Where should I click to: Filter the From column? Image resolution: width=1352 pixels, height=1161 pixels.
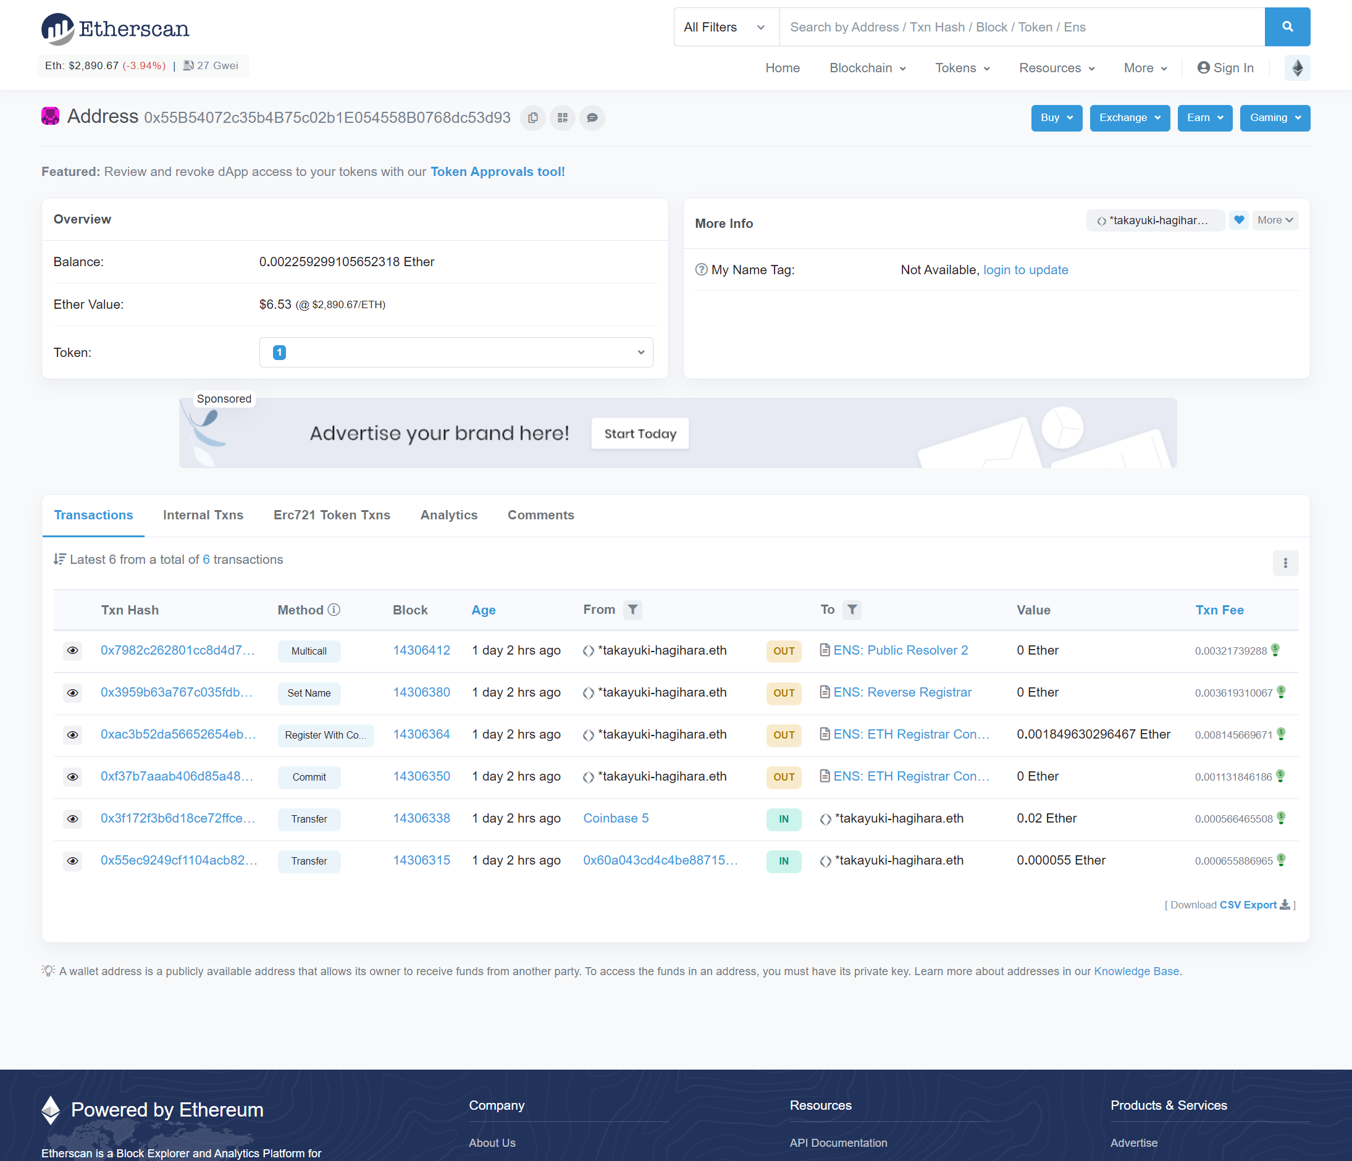coord(632,609)
